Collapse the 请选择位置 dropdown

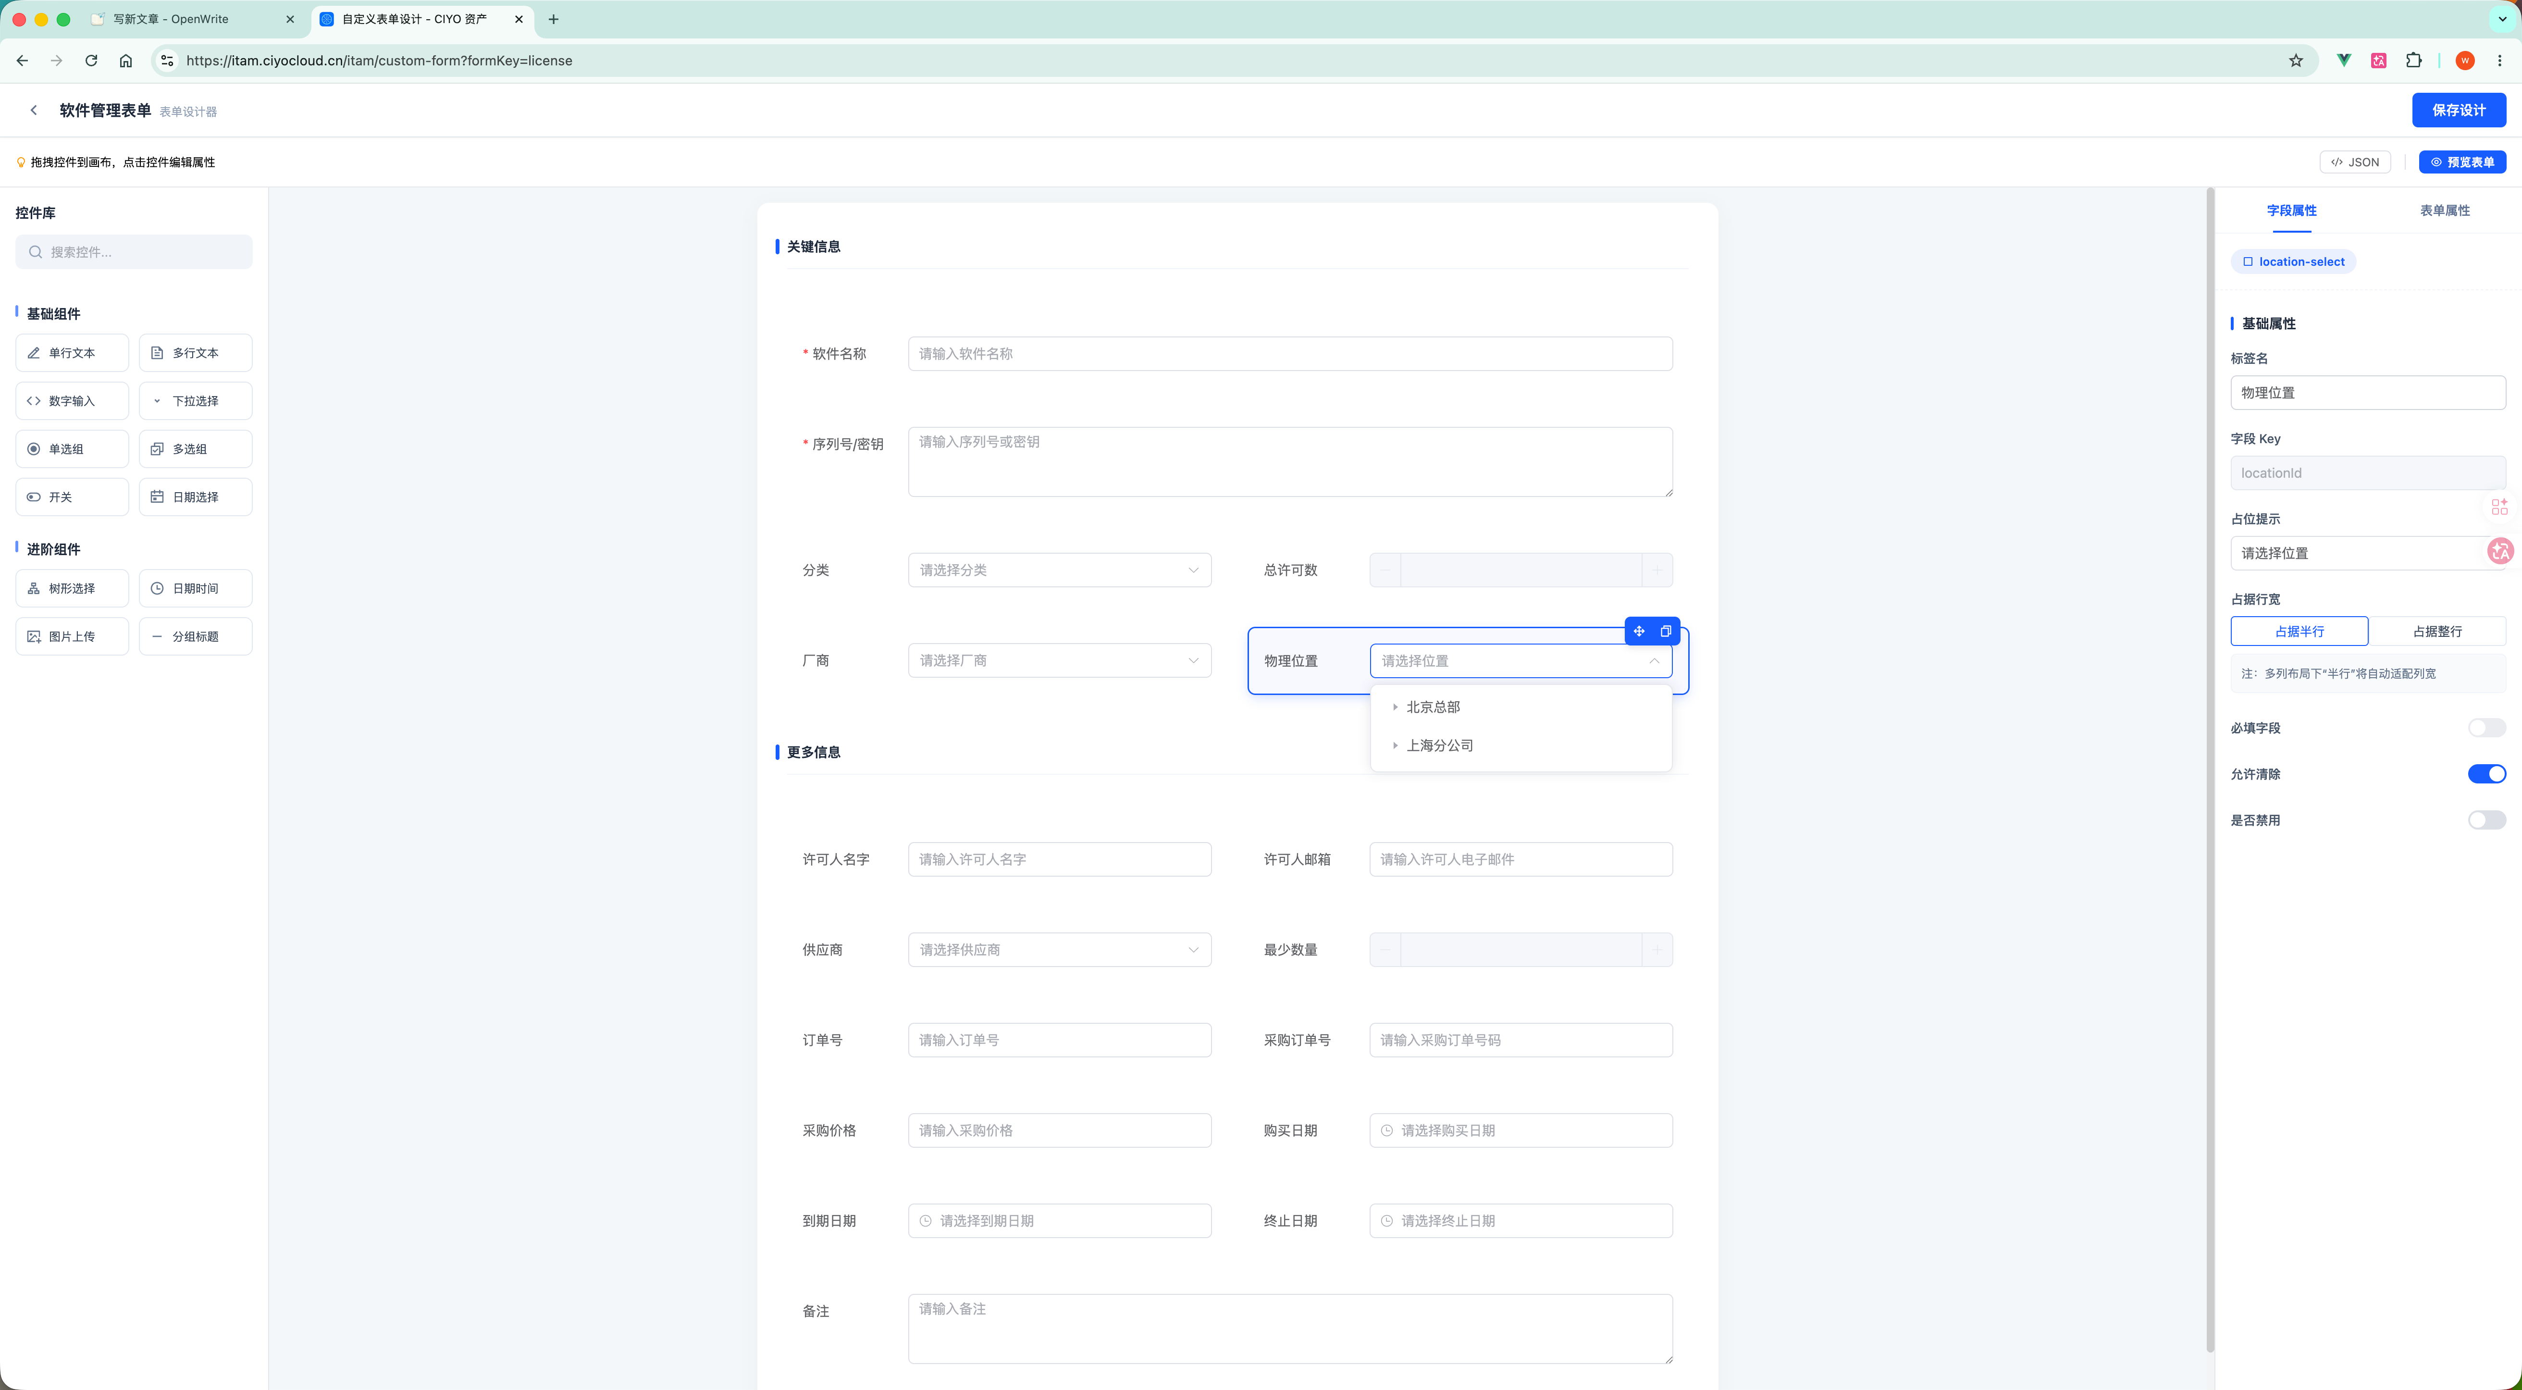coord(1521,661)
